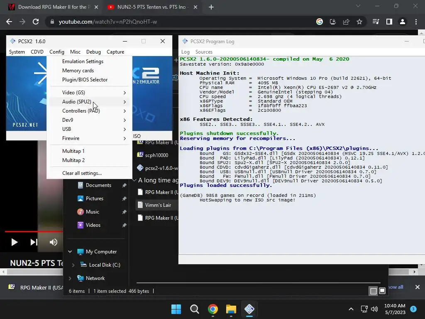Expand Firewire submenu

90,138
